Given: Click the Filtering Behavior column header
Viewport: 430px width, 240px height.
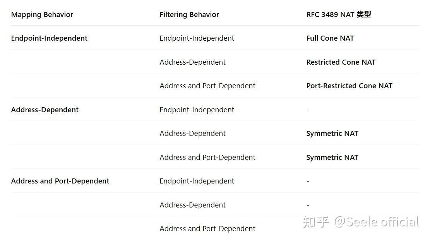Looking at the screenshot, I should tap(189, 15).
